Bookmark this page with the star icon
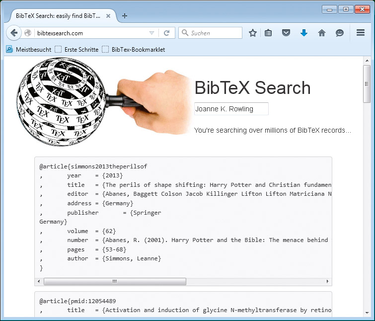 (x=253, y=33)
